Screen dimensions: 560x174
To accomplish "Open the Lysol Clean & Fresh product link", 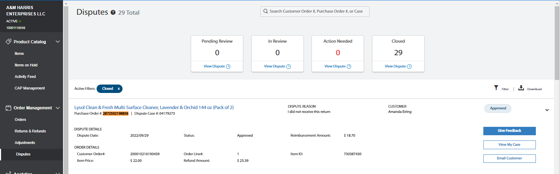I will pyautogui.click(x=154, y=107).
